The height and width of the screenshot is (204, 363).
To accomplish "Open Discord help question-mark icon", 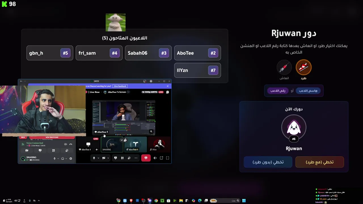I will point(151,81).
